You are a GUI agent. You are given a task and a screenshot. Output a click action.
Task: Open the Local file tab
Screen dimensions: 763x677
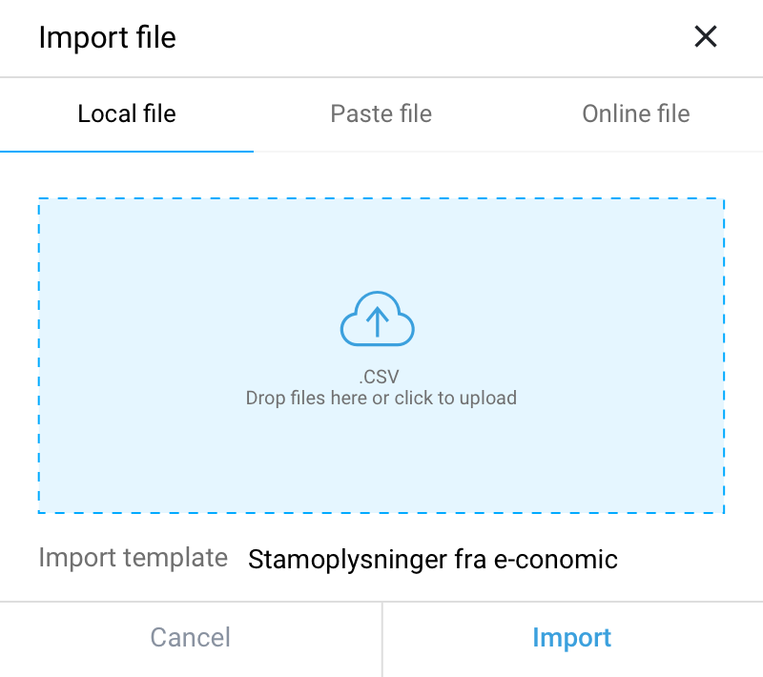coord(127,113)
